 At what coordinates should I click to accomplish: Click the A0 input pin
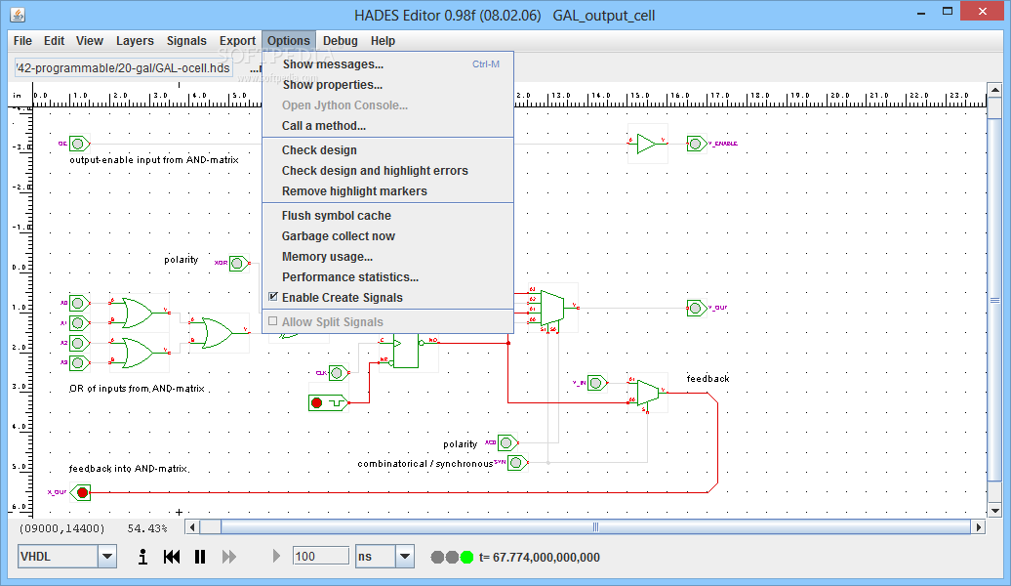(x=79, y=303)
